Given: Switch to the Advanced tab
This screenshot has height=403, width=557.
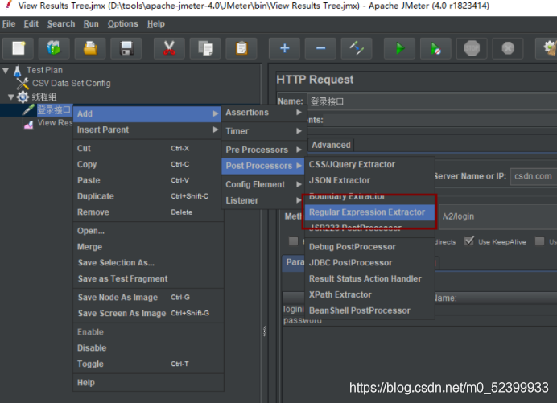Looking at the screenshot, I should point(331,146).
